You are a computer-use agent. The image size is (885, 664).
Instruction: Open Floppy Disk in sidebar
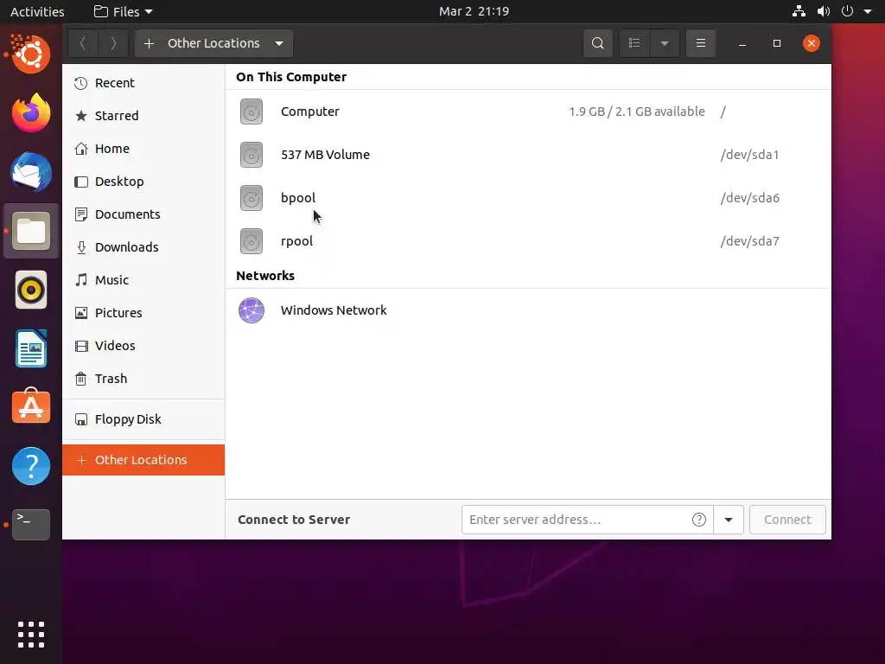click(143, 419)
